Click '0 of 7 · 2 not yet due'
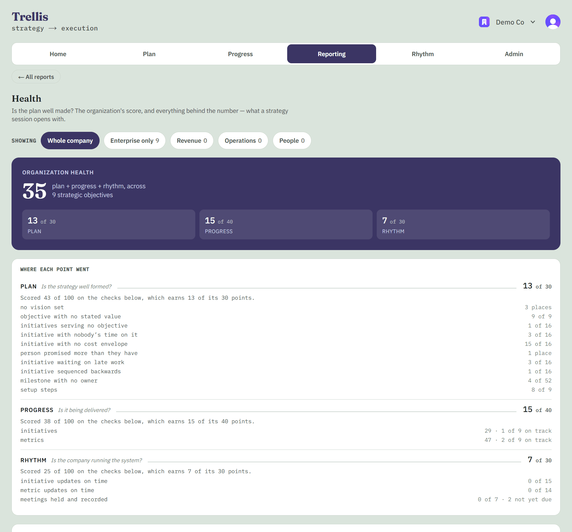 click(515, 499)
